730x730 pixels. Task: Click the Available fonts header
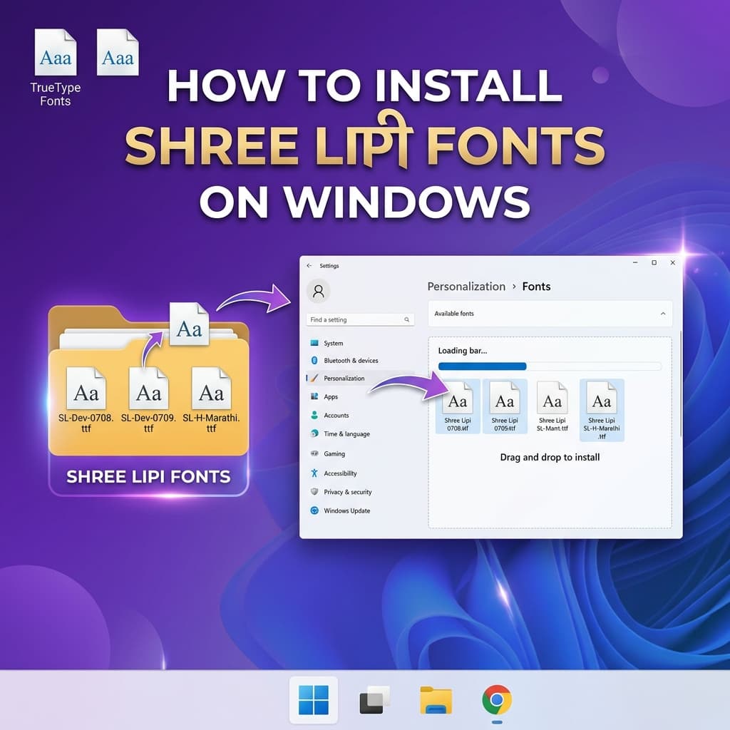(x=550, y=314)
